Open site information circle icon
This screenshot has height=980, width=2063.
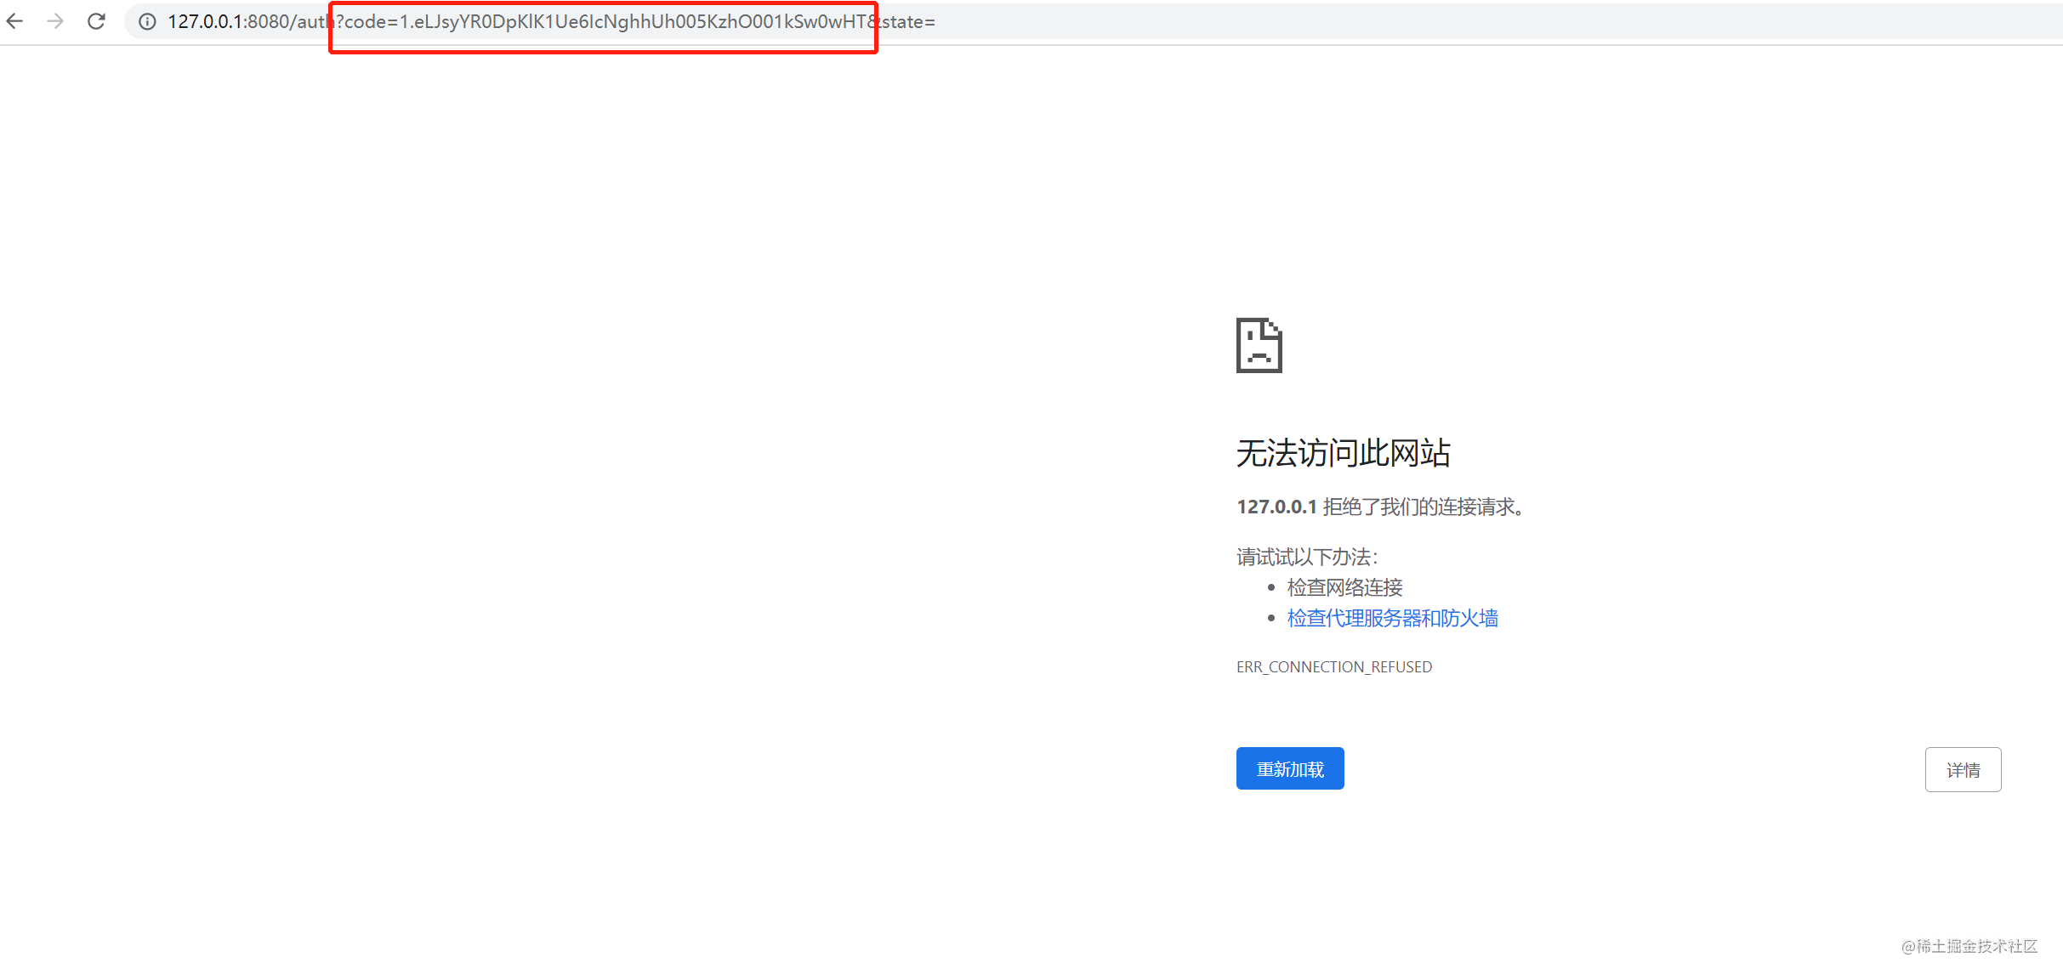147,22
